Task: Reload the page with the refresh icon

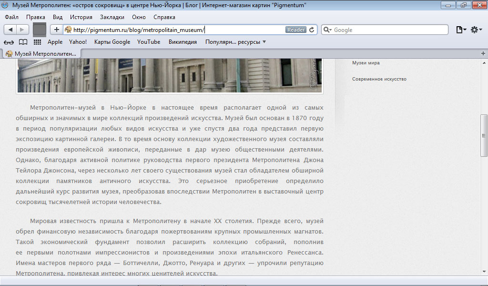Action: coord(312,30)
